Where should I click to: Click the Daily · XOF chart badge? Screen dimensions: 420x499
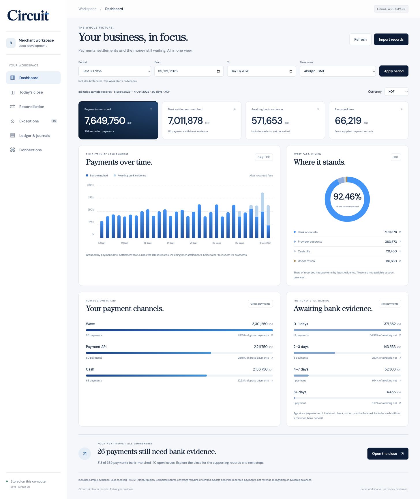[x=264, y=157]
